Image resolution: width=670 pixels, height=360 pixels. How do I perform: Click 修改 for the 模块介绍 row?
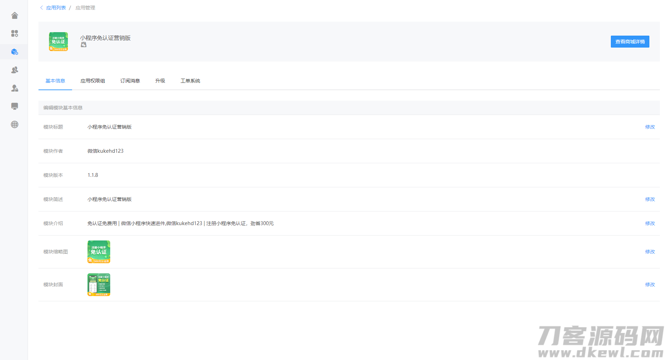pyautogui.click(x=650, y=223)
